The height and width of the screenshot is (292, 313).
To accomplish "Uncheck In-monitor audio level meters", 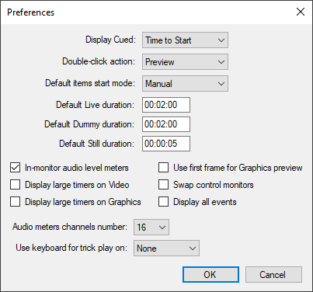I will 15,168.
